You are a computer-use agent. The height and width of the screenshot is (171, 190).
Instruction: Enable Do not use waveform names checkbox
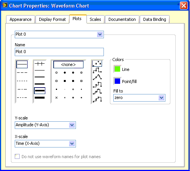(17, 157)
